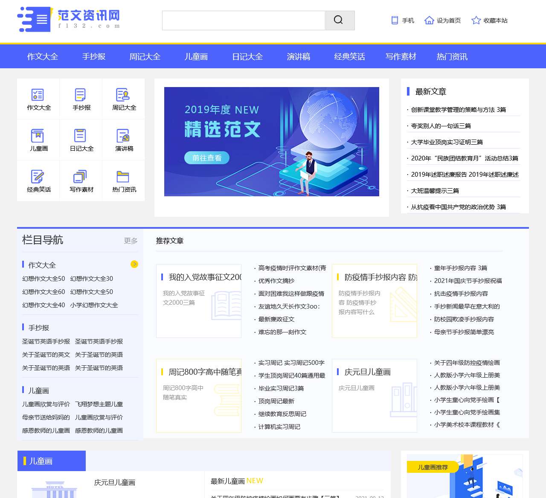
Task: Click 收藏本站 text link in header
Action: coord(496,20)
